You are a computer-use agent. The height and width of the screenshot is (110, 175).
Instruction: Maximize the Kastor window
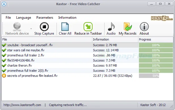pyautogui.click(x=160, y=4)
